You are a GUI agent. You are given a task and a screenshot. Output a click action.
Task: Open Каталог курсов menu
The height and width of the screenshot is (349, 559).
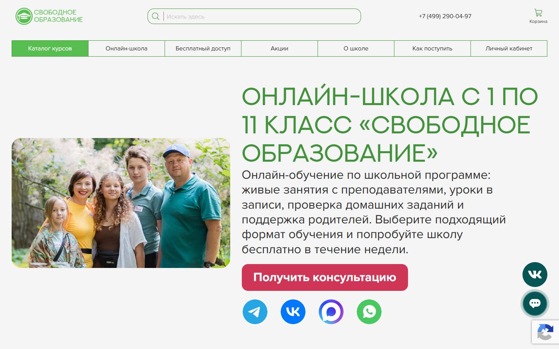[50, 48]
